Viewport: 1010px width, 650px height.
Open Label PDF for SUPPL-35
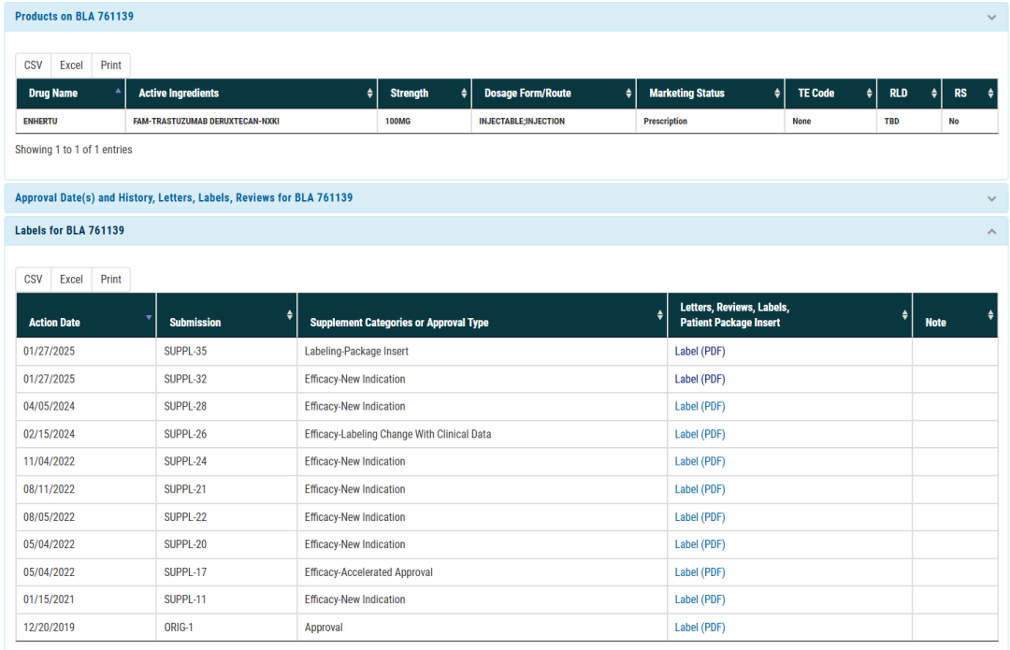pos(700,352)
